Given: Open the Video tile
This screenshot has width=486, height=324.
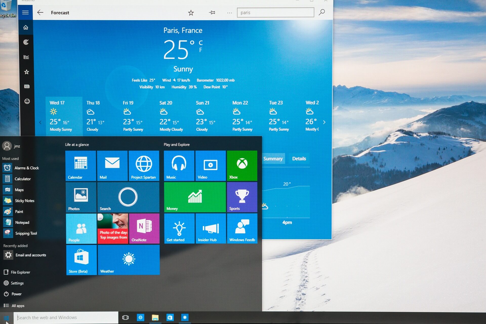Looking at the screenshot, I should (x=211, y=166).
